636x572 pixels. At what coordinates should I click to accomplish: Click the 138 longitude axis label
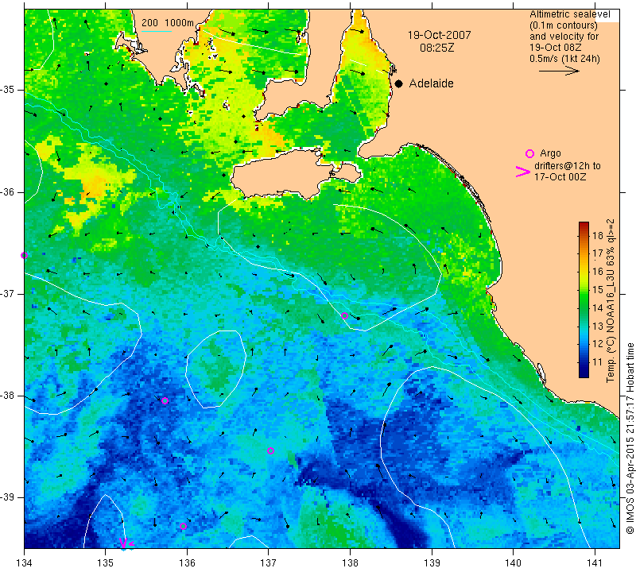[350, 562]
